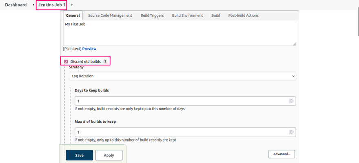This screenshot has height=163, width=359.
Task: Open the Jenkins Job 1 breadcrumb
Action: [x=51, y=5]
